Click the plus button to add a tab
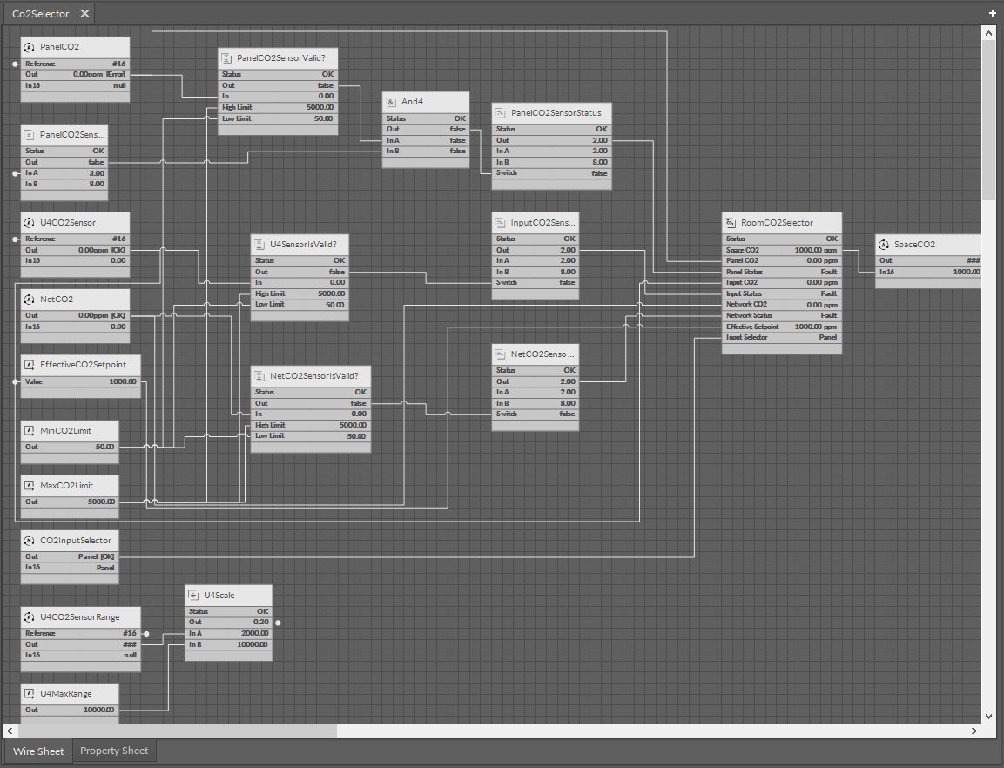This screenshot has height=768, width=1004. pos(992,13)
